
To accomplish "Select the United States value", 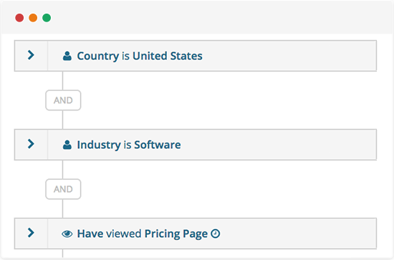I will (x=168, y=56).
